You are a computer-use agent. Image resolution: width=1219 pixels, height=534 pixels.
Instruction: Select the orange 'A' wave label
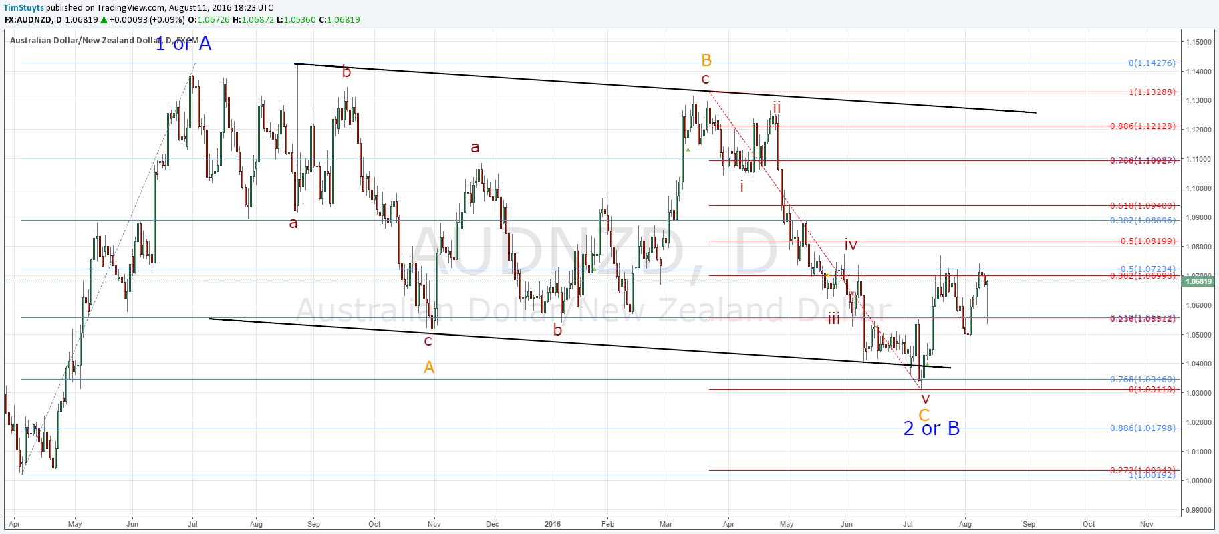pyautogui.click(x=429, y=367)
